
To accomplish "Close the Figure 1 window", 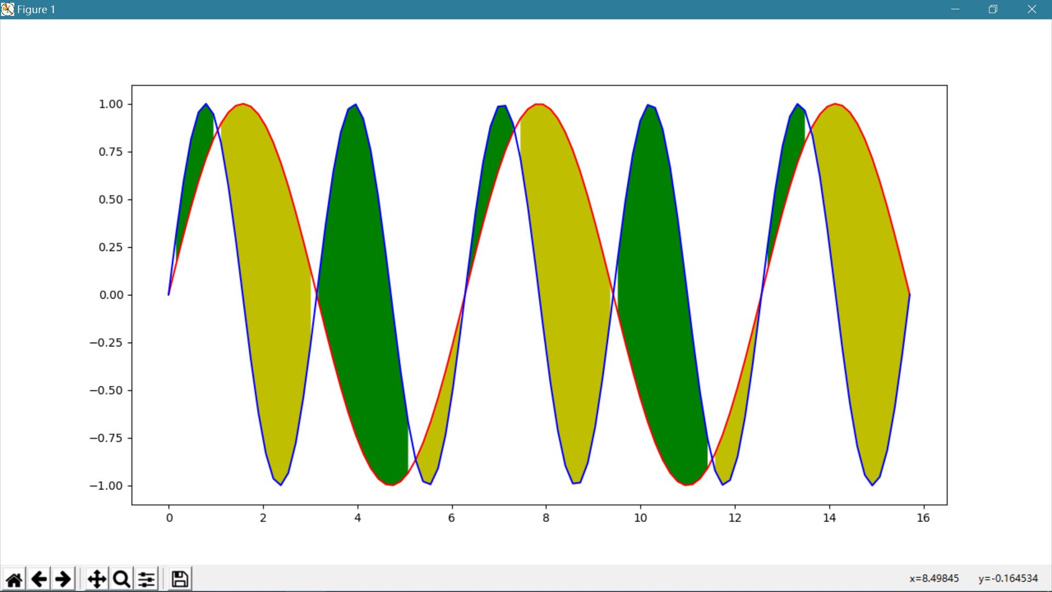I will [1032, 9].
